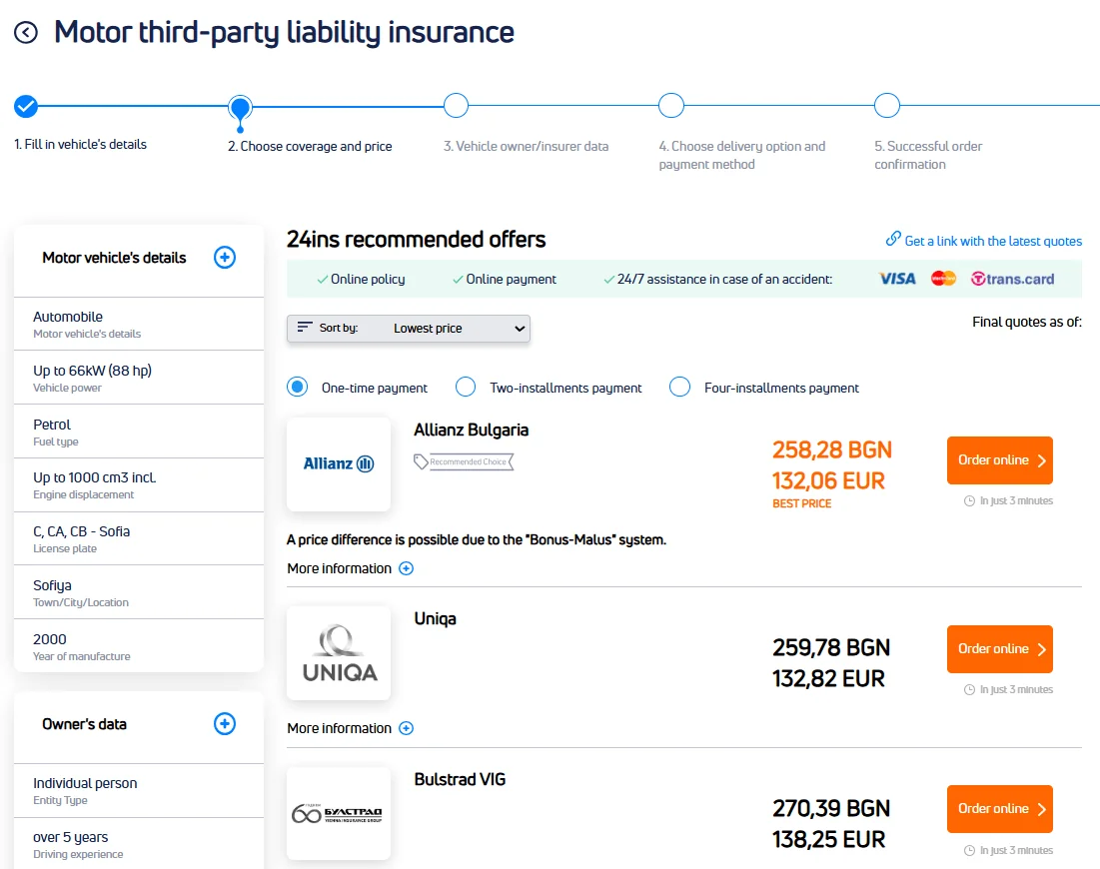Click the link icon for latest quotes
This screenshot has width=1100, height=869.
click(x=893, y=240)
